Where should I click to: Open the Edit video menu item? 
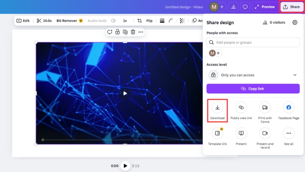pos(23,21)
